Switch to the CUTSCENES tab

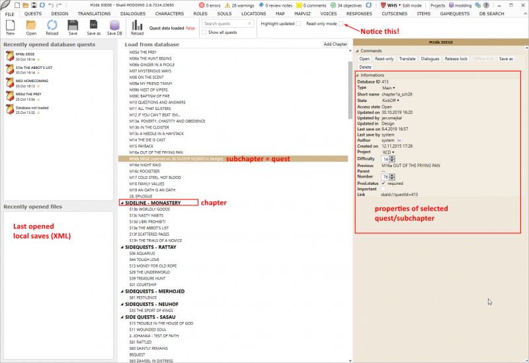[394, 13]
